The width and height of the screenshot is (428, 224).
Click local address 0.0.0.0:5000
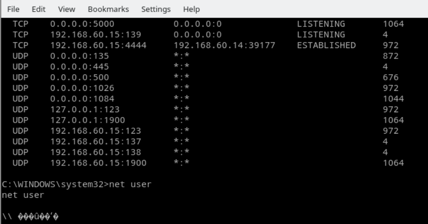click(x=82, y=24)
